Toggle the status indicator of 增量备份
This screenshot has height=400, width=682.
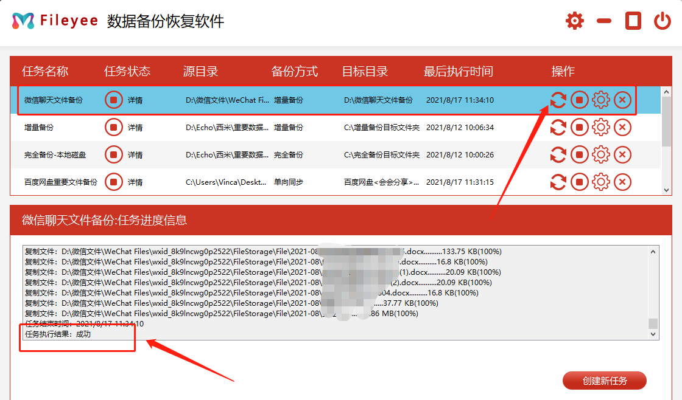[114, 127]
